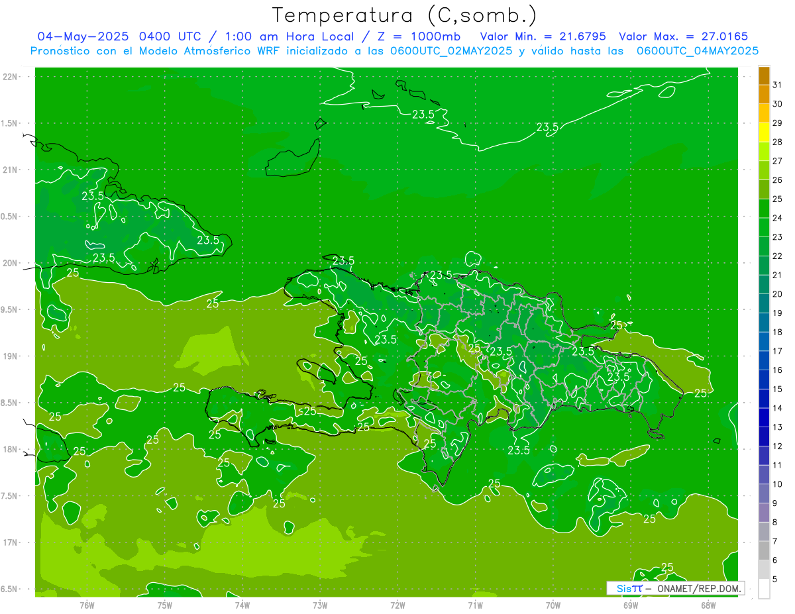Viewport: 795px width, 614px height.
Task: Click the 72W longitude axis label
Action: 397,605
